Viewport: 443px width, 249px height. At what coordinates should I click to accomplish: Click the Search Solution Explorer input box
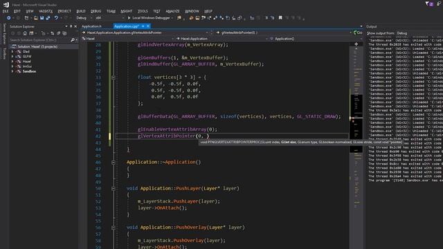pyautogui.click(x=39, y=40)
